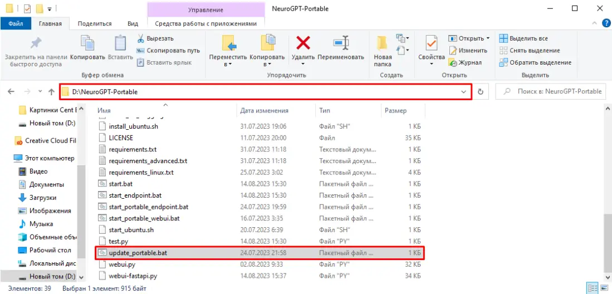Open the Свойства dropdown arrow

click(431, 63)
